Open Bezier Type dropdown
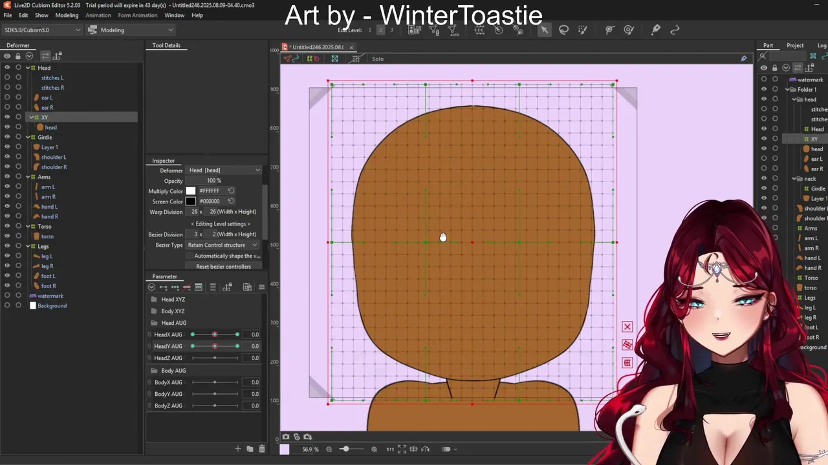Viewport: 828px width, 465px height. [223, 245]
